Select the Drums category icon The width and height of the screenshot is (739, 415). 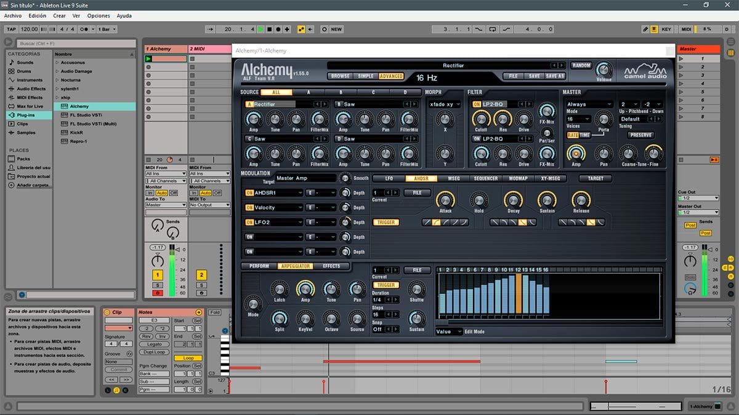[x=11, y=71]
